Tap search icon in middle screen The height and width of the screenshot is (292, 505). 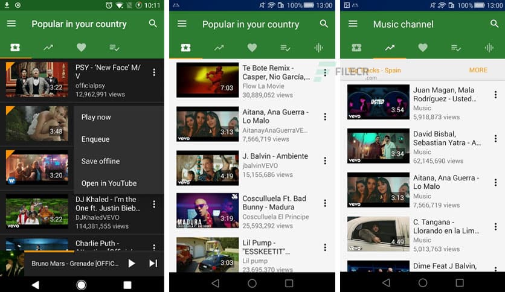(x=324, y=24)
